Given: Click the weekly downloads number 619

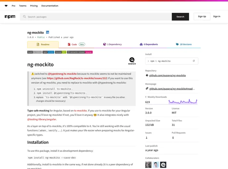Looking at the screenshot, I should click(x=147, y=102).
